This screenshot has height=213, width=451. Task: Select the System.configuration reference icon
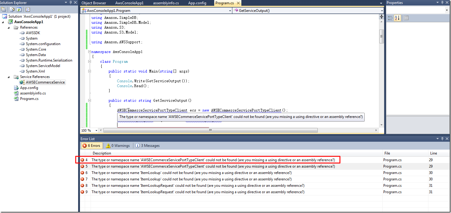[22, 44]
